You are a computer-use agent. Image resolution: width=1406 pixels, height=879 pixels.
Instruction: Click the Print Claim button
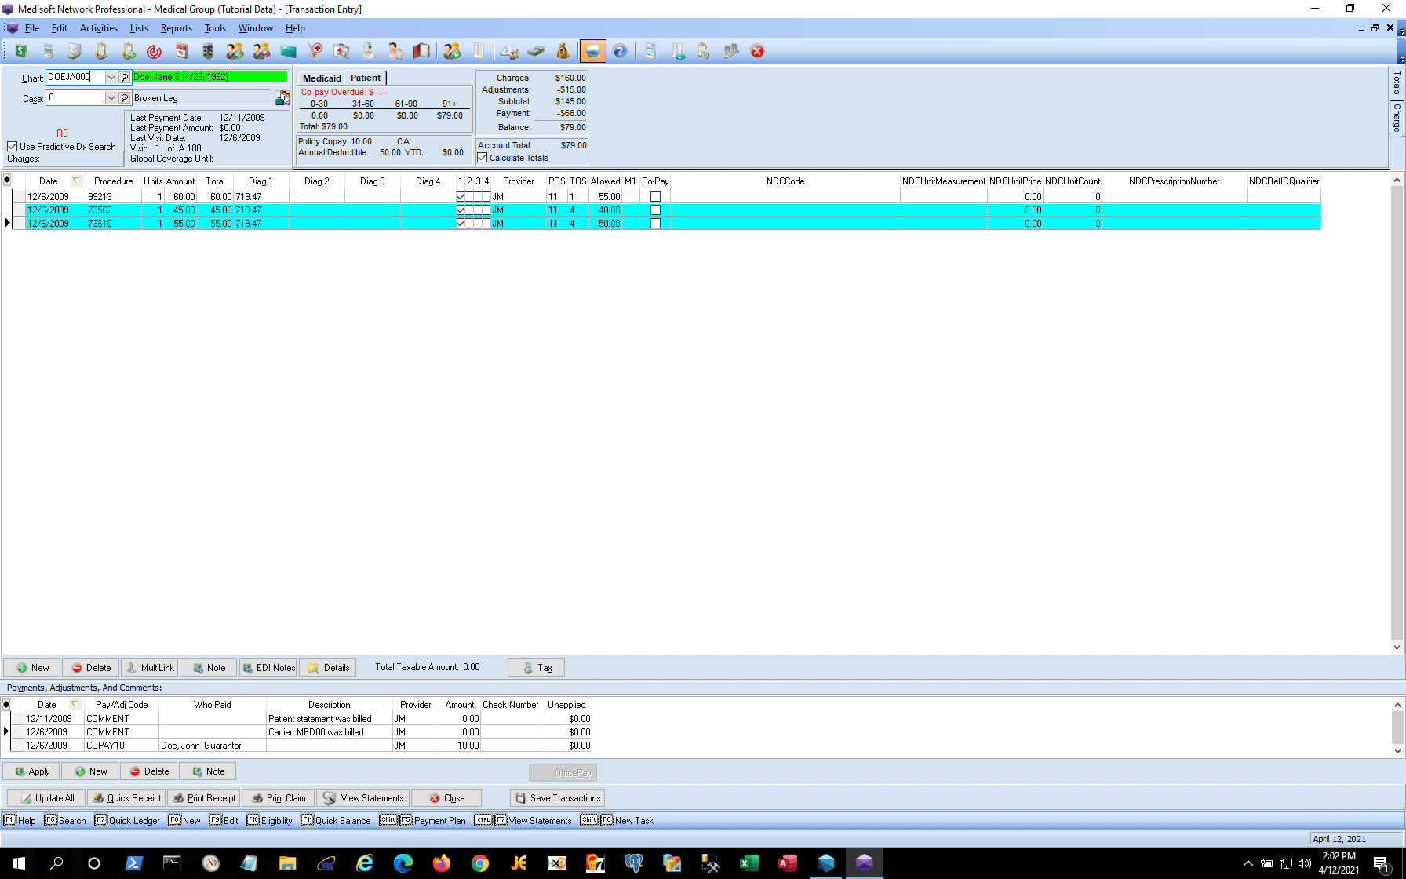pos(279,798)
